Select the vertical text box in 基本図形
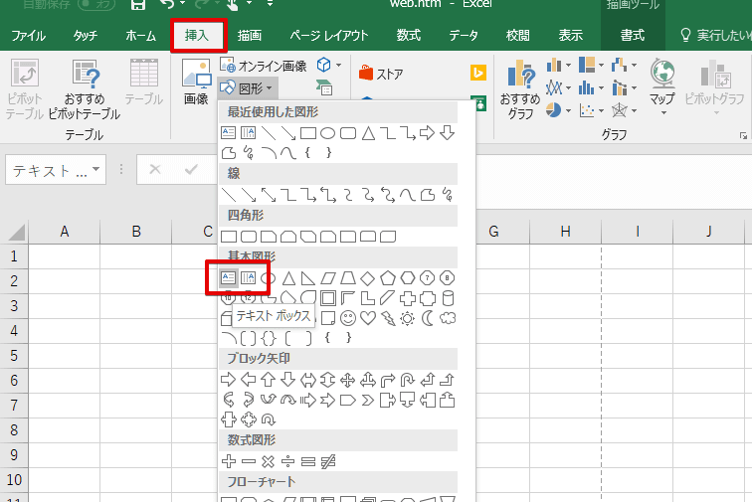Image resolution: width=752 pixels, height=502 pixels. (248, 277)
